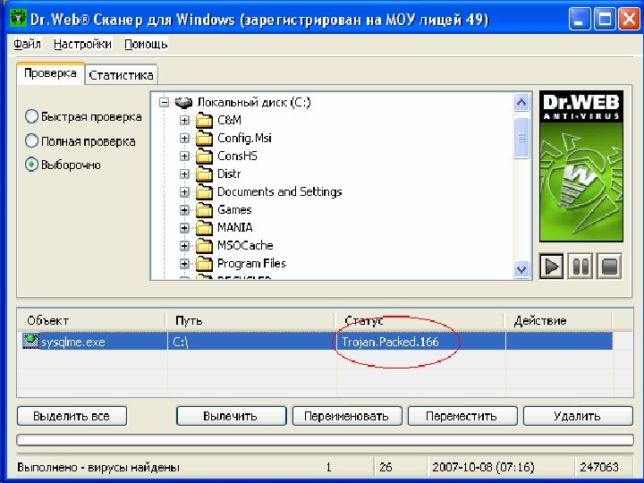Click the folder tree scrollbar thumb
The image size is (644, 483).
click(521, 138)
